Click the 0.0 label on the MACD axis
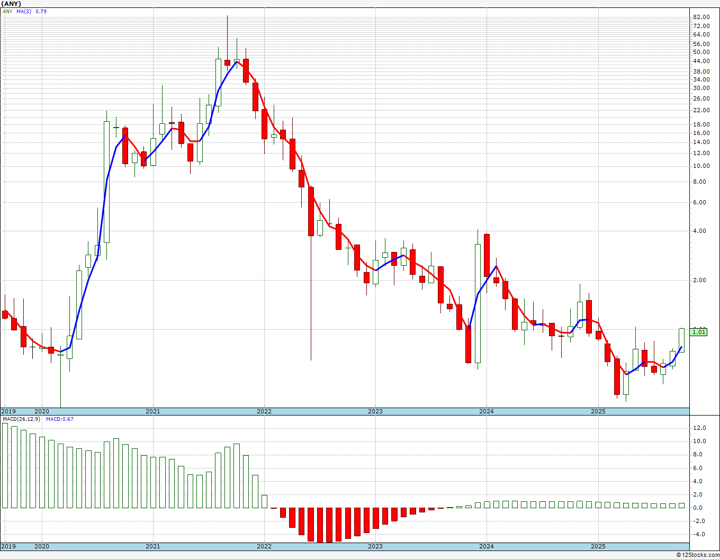 pyautogui.click(x=699, y=508)
